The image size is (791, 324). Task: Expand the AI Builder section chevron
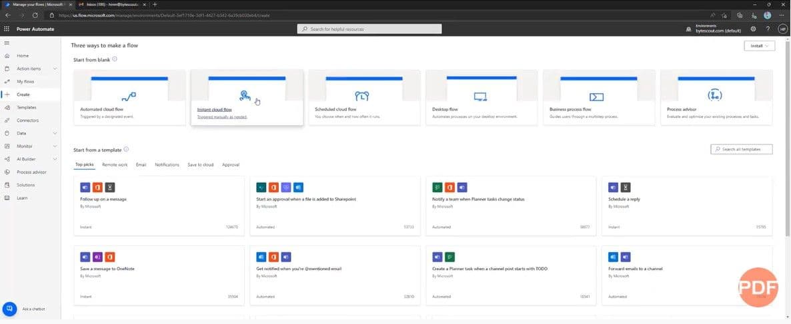click(55, 159)
